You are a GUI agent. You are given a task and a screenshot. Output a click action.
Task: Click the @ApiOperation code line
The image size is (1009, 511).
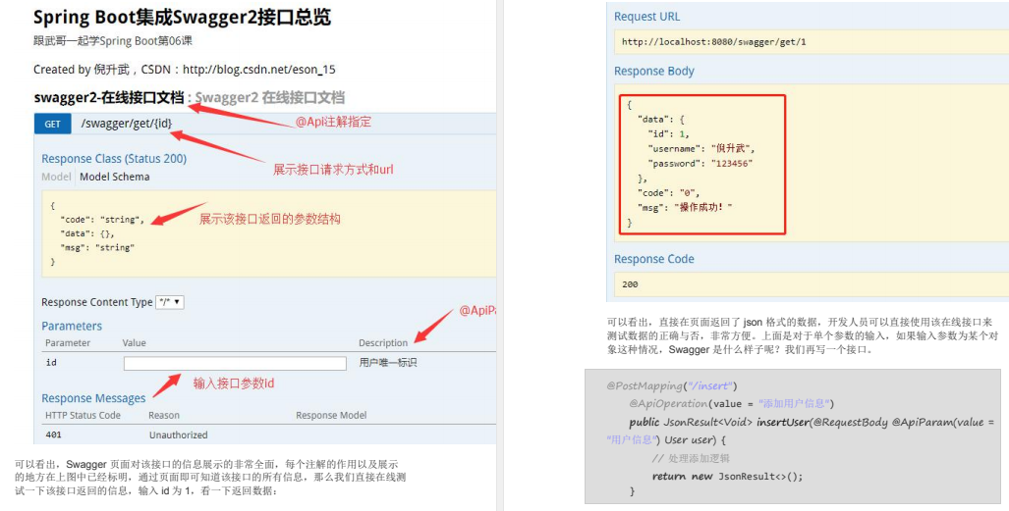click(x=732, y=404)
